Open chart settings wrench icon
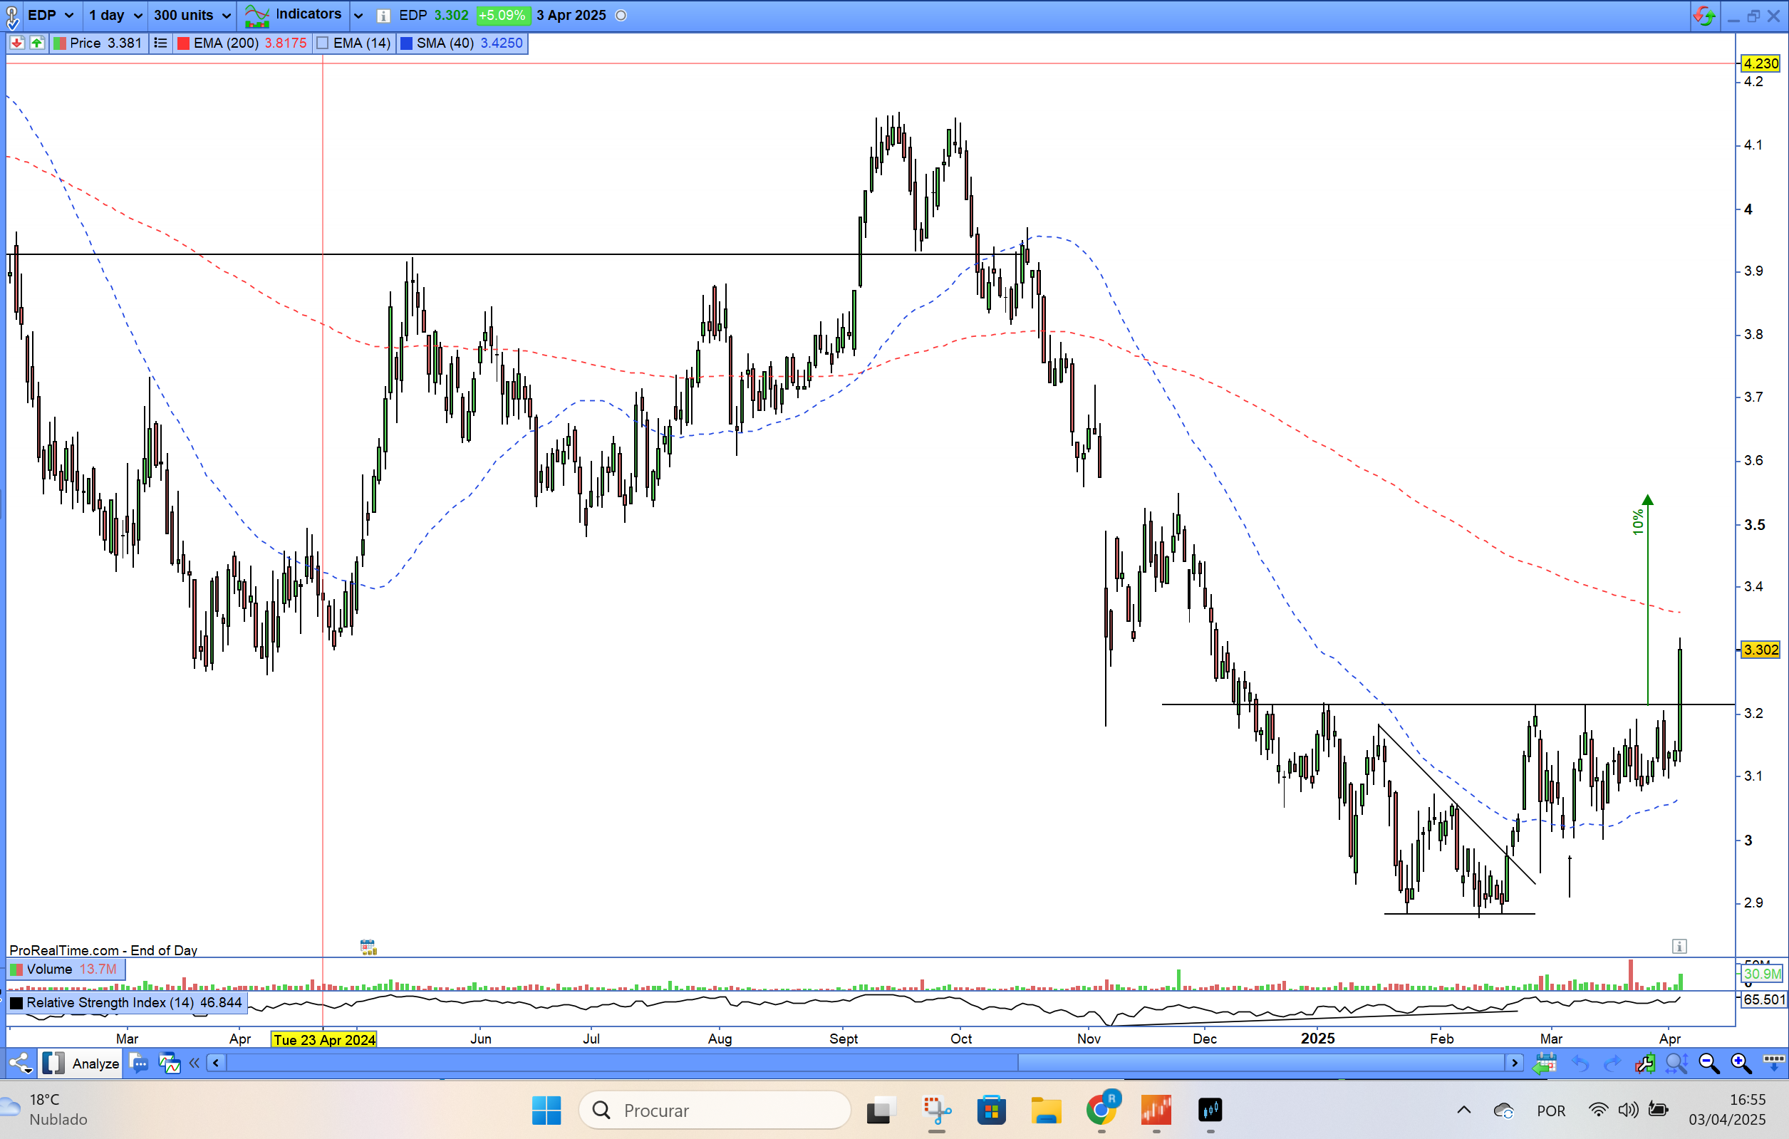This screenshot has width=1789, height=1139. point(1644,1063)
